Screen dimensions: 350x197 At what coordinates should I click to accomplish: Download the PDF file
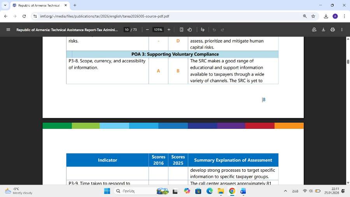(x=323, y=30)
